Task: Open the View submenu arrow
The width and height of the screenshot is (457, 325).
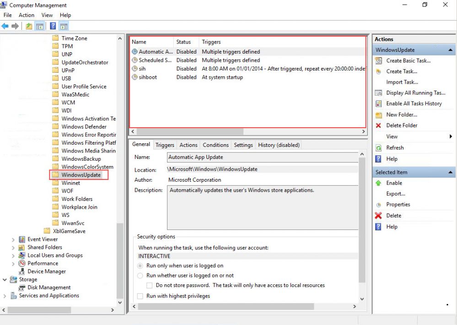Action: (451, 136)
